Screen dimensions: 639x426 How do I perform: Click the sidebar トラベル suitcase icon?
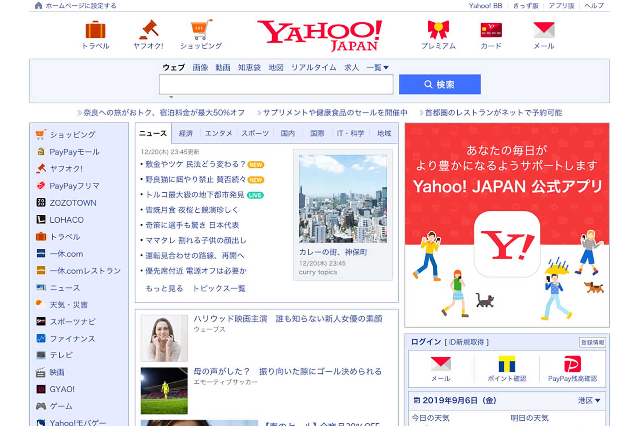point(41,236)
